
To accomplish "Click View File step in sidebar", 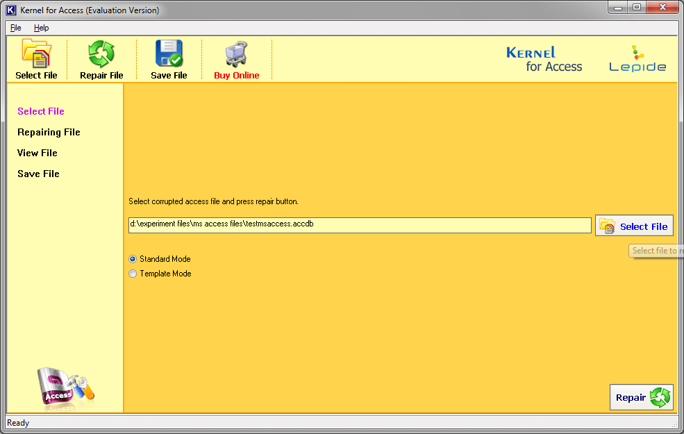I will 37,153.
